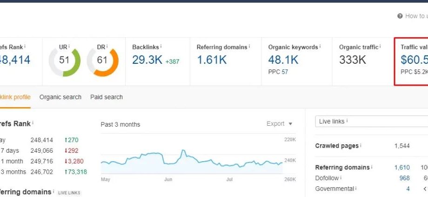This screenshot has height=197, width=428.
Task: Click the info icon beside Backlinks heading
Action: pos(161,47)
